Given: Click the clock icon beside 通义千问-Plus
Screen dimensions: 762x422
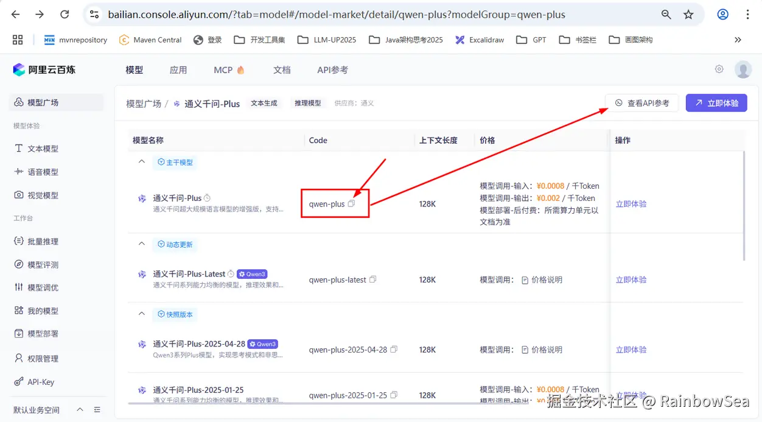Looking at the screenshot, I should 208,198.
